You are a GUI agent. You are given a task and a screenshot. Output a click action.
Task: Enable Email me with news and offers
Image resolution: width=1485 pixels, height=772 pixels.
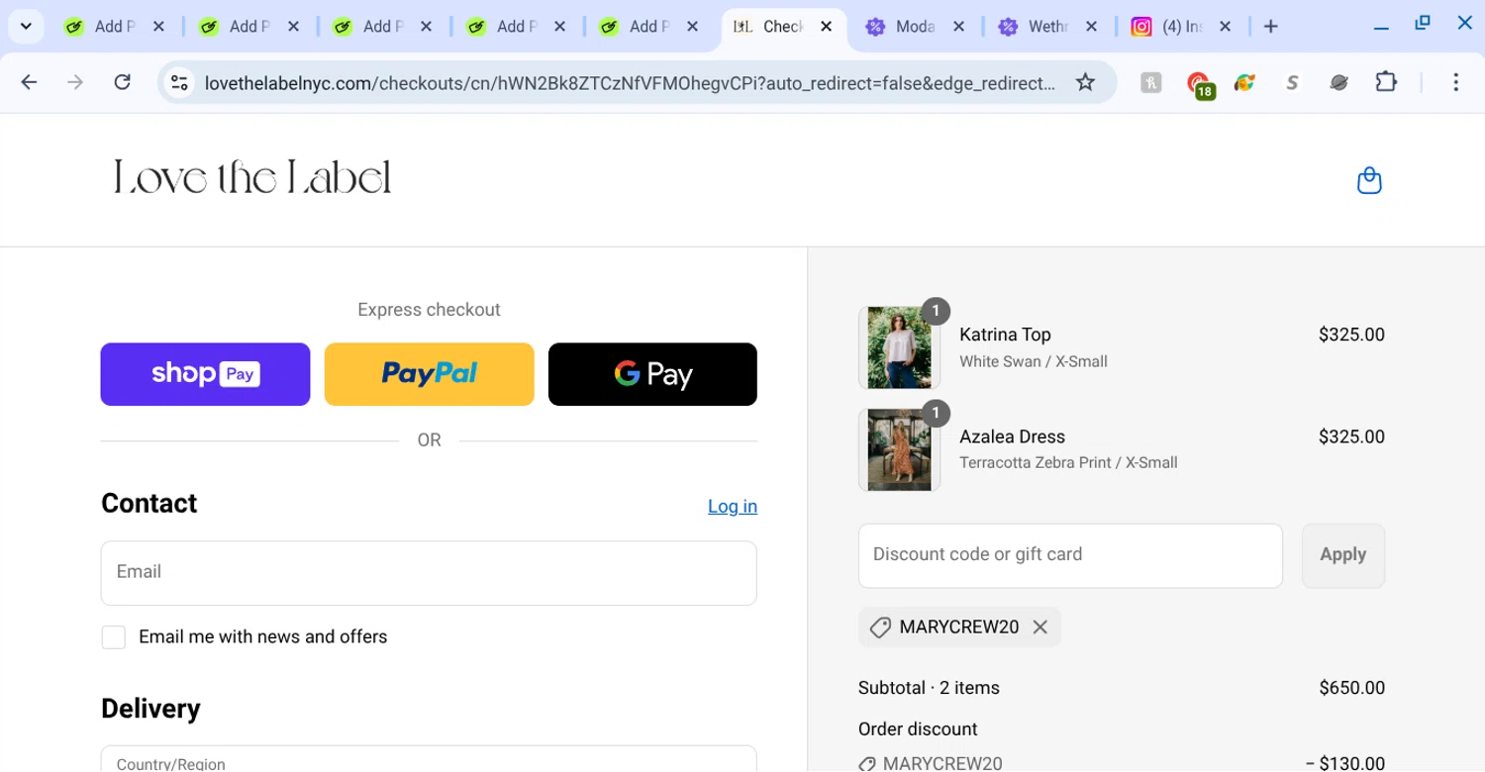[x=114, y=637]
